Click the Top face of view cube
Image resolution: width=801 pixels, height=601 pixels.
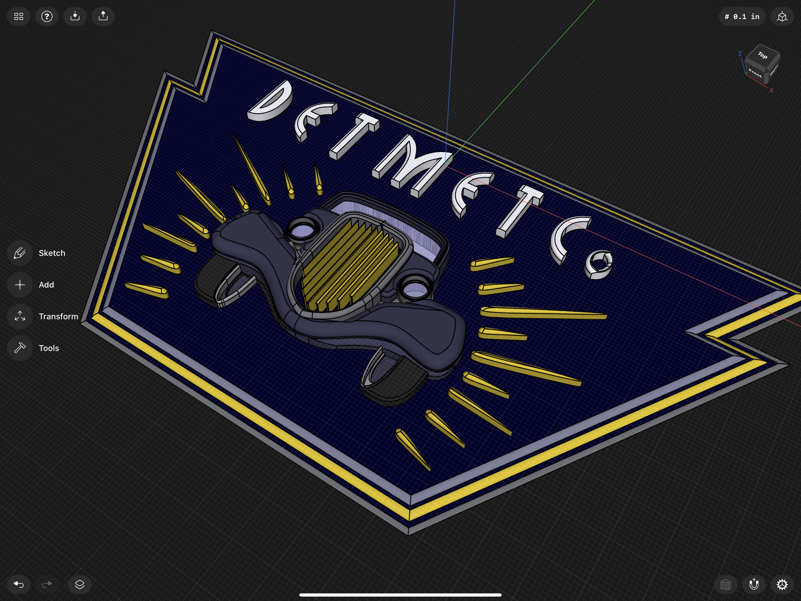763,55
